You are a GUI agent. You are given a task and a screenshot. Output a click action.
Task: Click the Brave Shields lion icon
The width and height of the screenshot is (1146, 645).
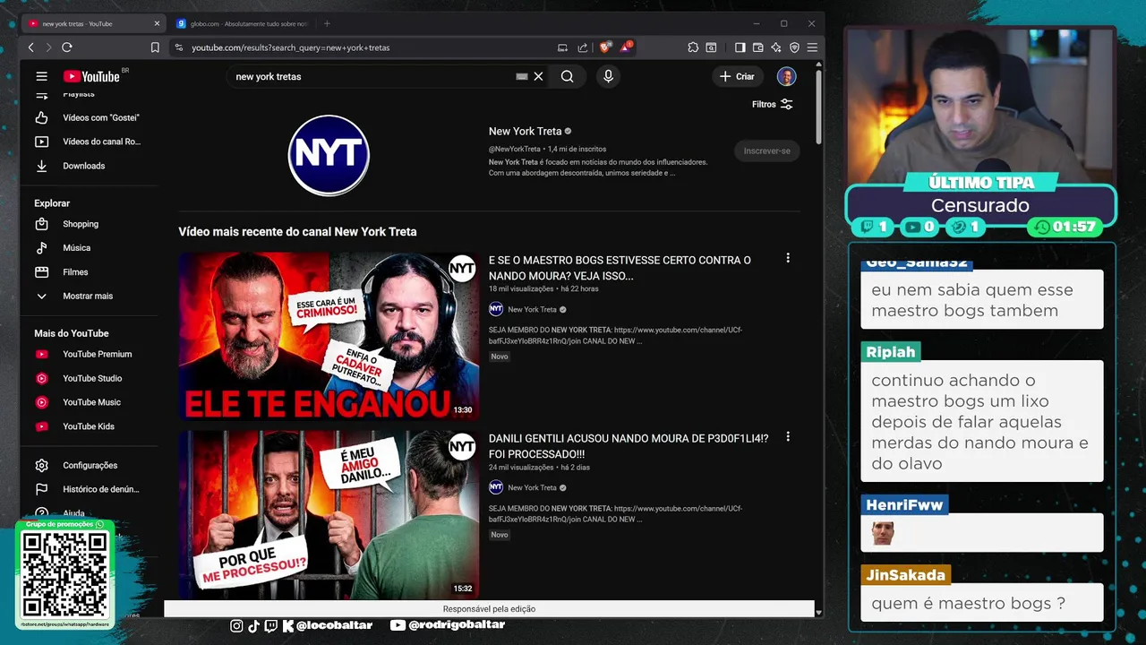[605, 47]
